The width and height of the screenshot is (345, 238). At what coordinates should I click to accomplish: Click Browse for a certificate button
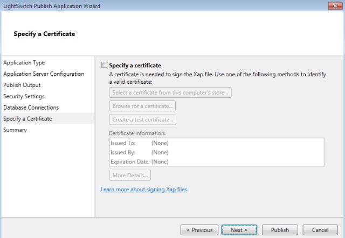coord(143,106)
